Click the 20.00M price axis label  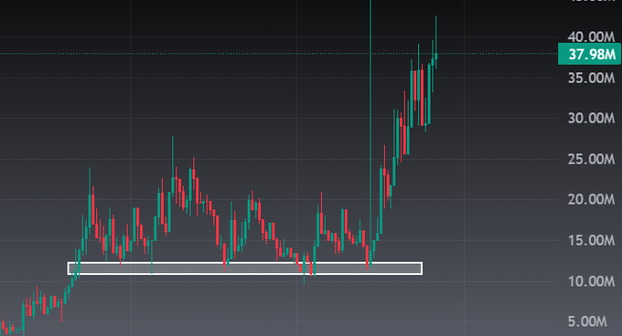click(591, 199)
